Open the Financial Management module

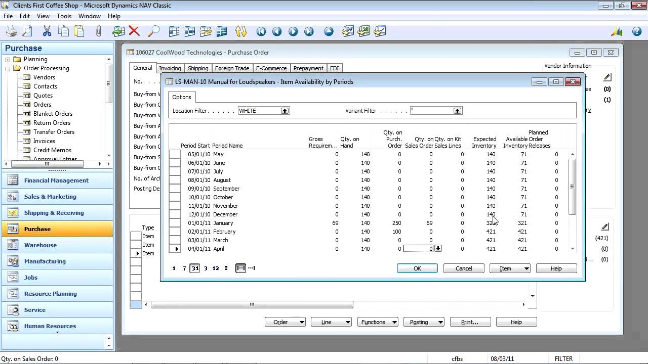57,180
